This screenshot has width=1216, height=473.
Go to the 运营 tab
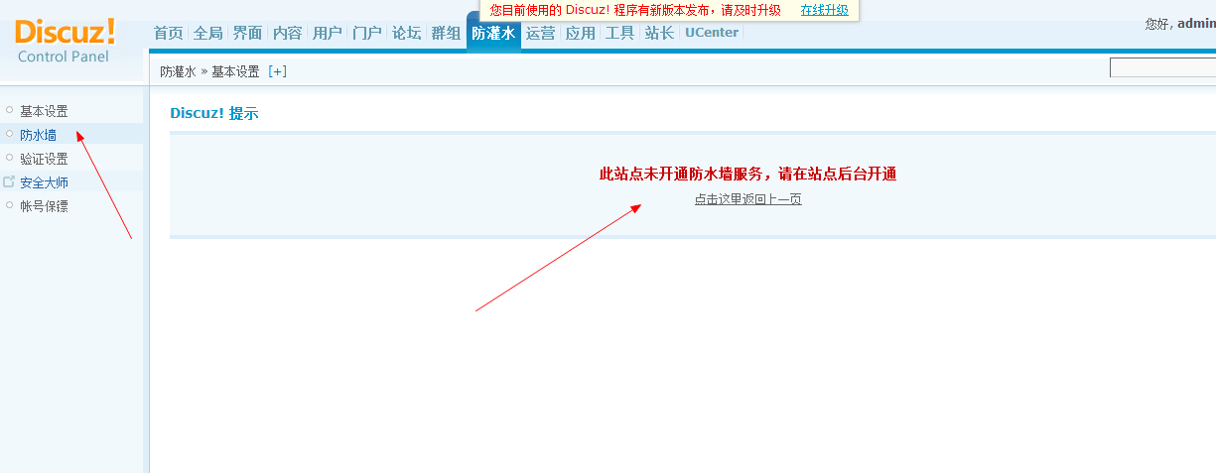point(541,33)
